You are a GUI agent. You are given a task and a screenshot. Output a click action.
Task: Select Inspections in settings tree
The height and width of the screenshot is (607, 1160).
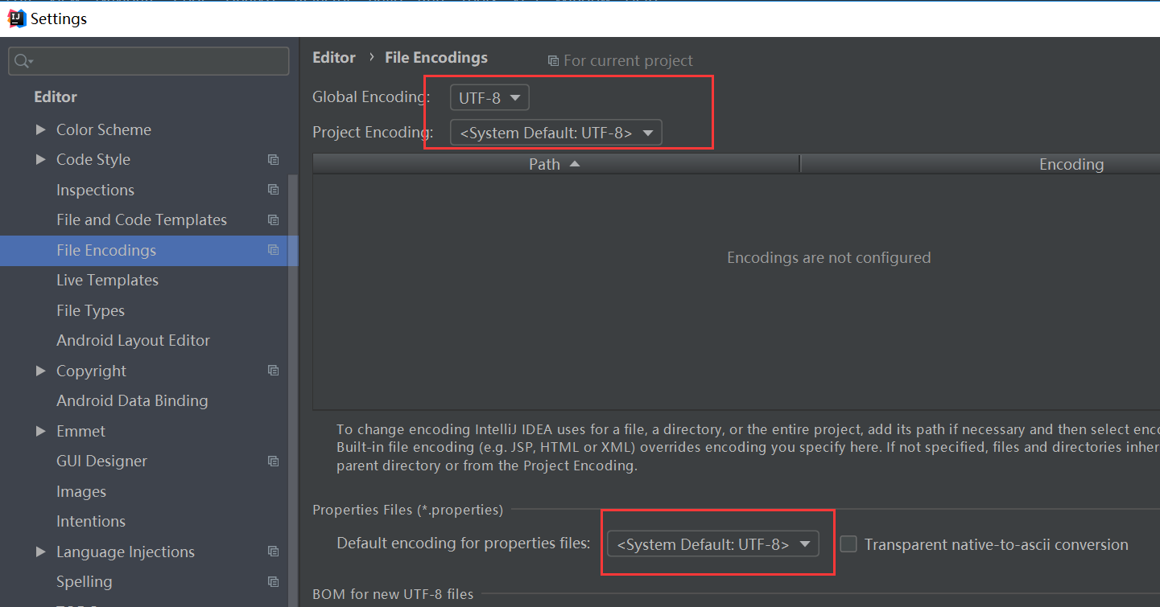[95, 190]
